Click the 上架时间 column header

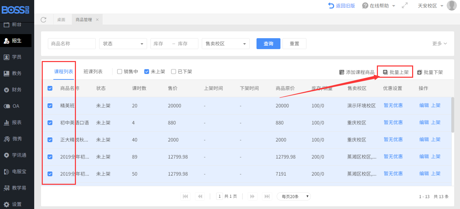213,88
